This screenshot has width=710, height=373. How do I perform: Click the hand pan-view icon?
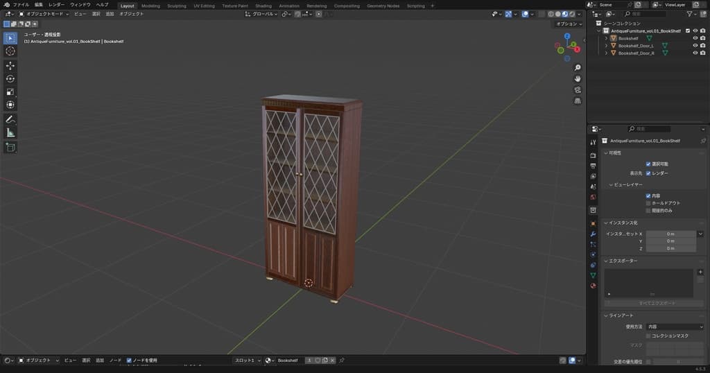[578, 78]
